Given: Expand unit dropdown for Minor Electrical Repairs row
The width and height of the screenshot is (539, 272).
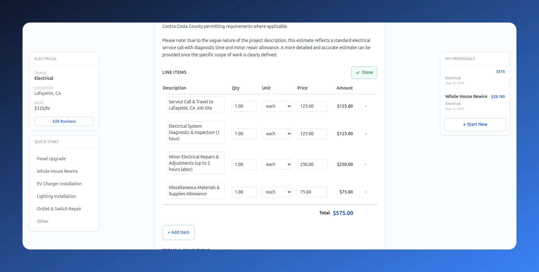Looking at the screenshot, I should (x=277, y=165).
